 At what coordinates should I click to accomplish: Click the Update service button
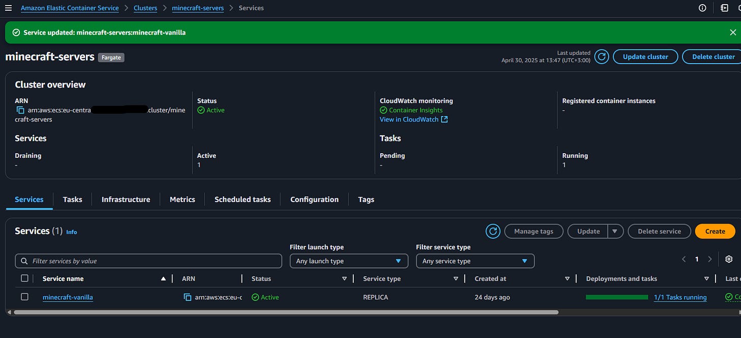(588, 231)
